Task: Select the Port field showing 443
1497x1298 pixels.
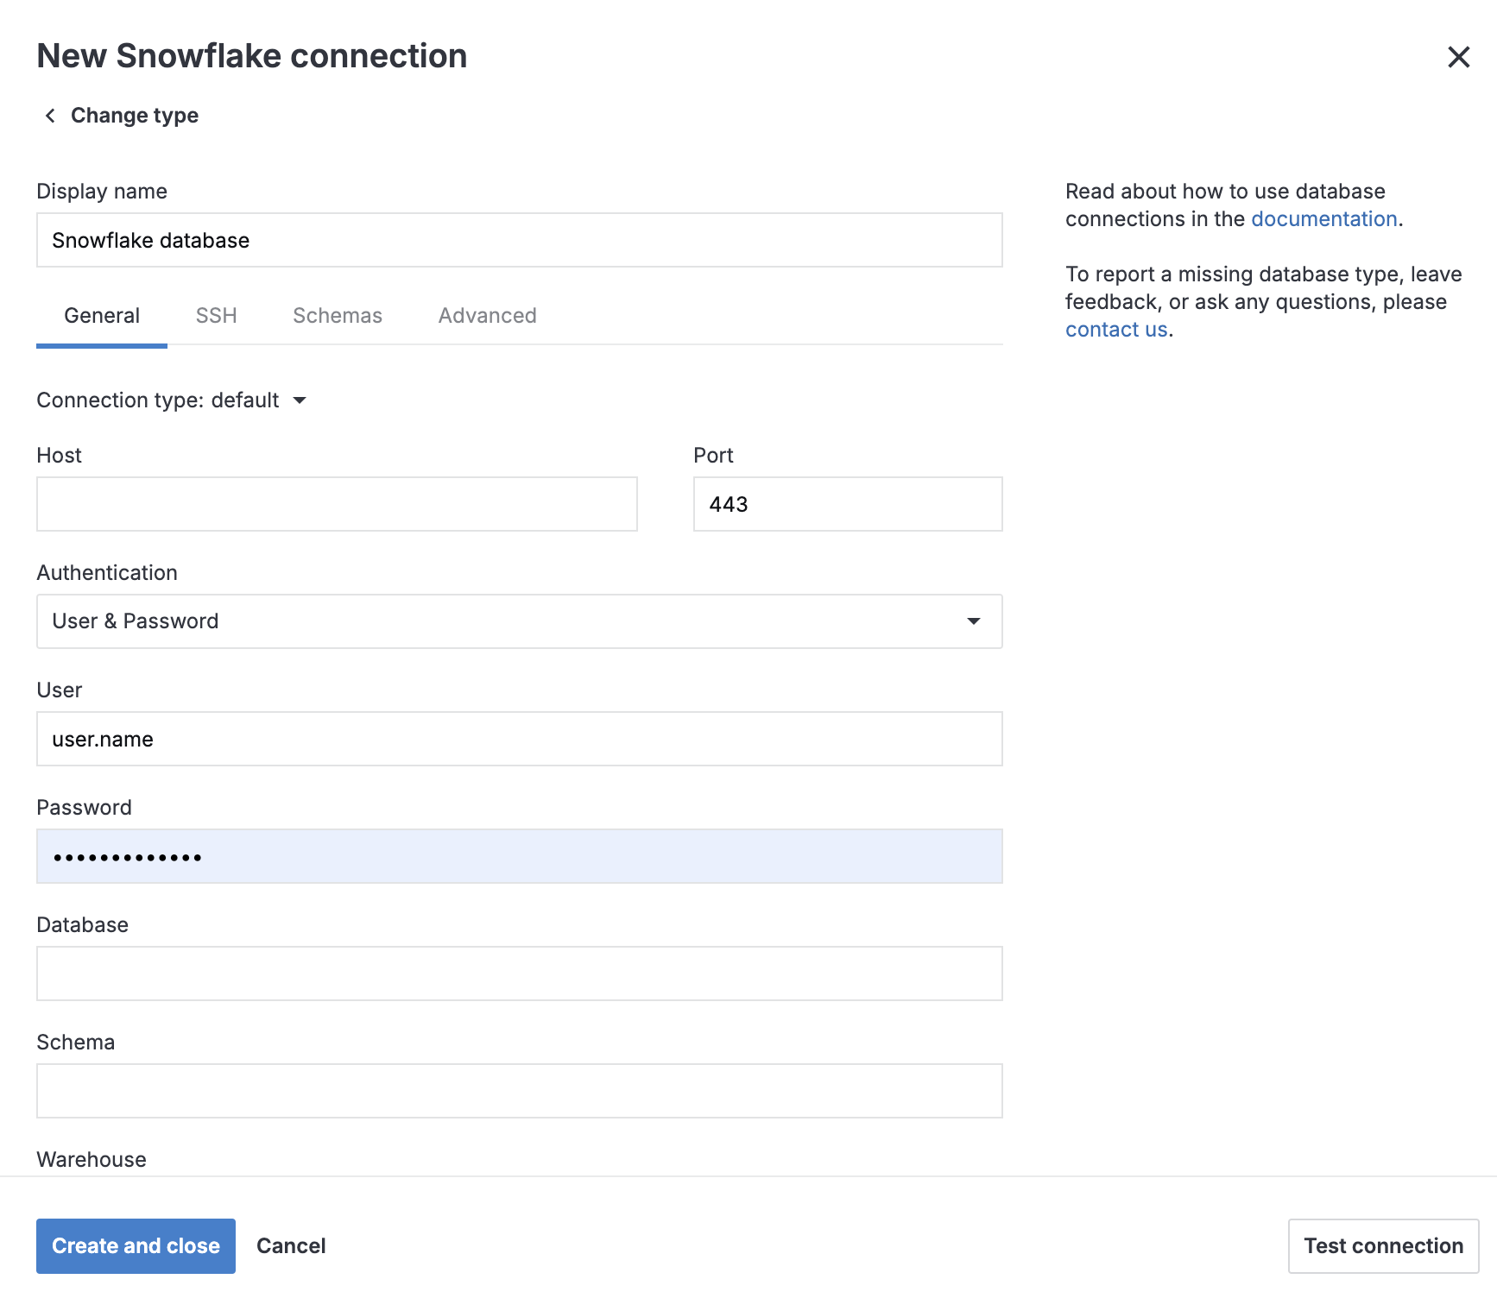Action: pos(846,503)
